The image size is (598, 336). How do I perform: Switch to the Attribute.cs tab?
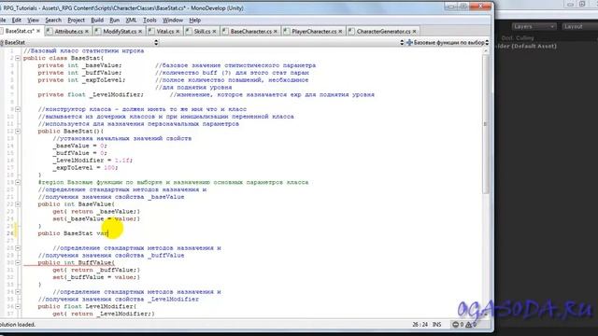(67, 31)
